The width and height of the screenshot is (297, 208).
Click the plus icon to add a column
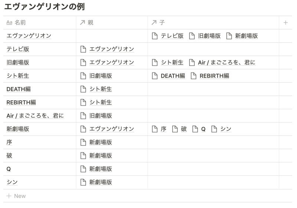(285, 23)
